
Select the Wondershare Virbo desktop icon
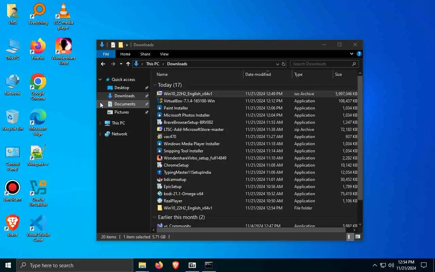point(63,51)
